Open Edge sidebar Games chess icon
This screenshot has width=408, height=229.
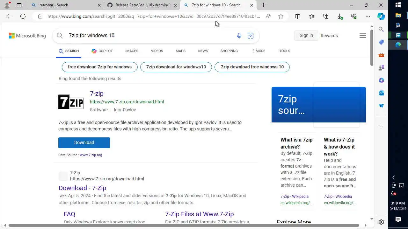pos(381,67)
